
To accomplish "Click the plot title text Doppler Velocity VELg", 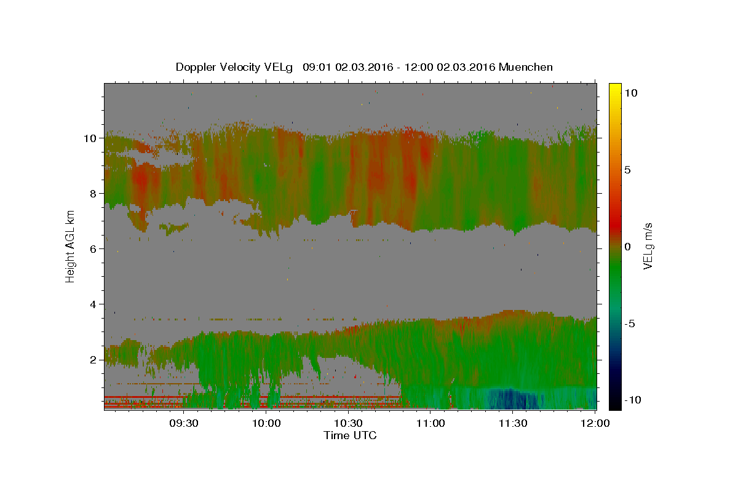I will pyautogui.click(x=234, y=67).
